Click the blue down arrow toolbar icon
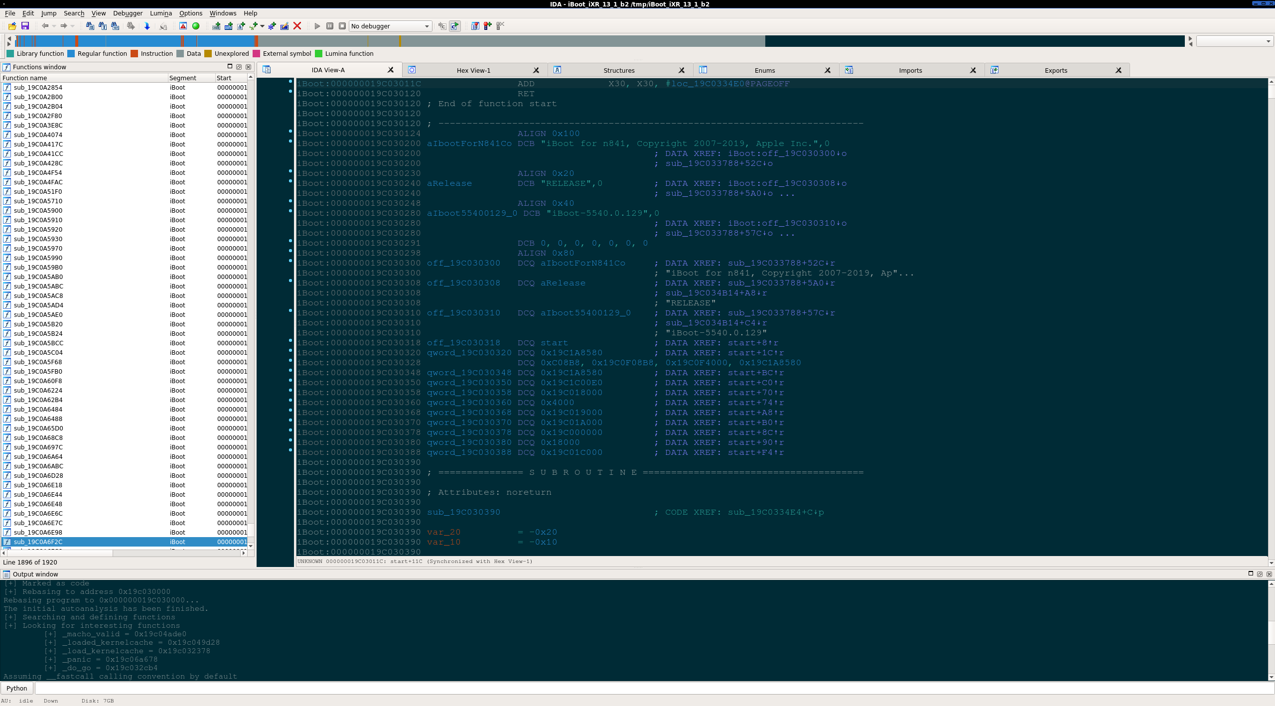This screenshot has height=706, width=1275. [147, 26]
